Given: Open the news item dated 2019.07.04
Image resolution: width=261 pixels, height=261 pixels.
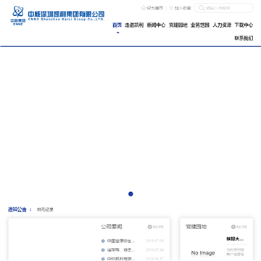Looking at the screenshot, I should point(121,250).
